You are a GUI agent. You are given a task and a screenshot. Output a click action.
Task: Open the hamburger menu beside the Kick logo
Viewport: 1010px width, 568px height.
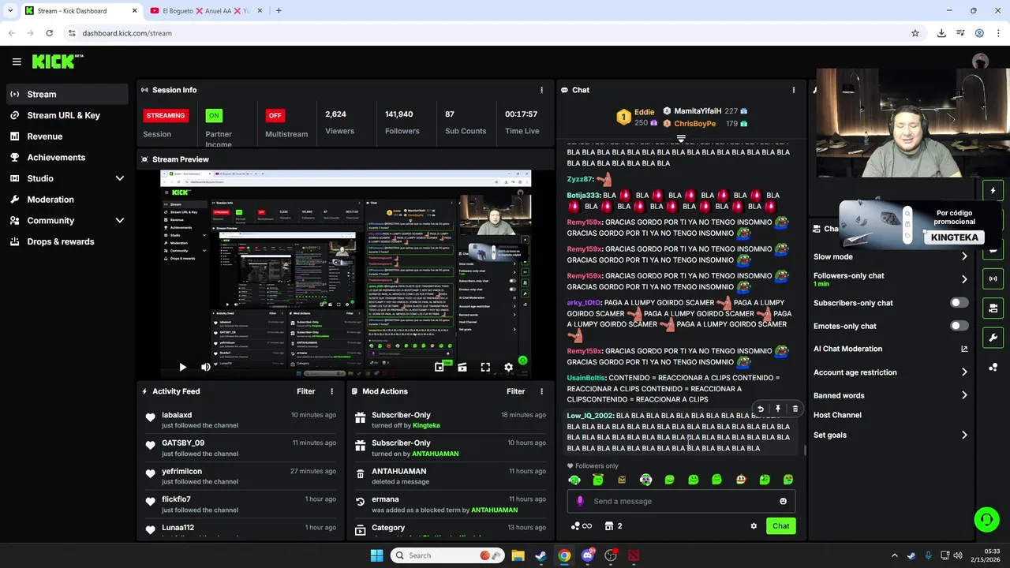pos(17,62)
